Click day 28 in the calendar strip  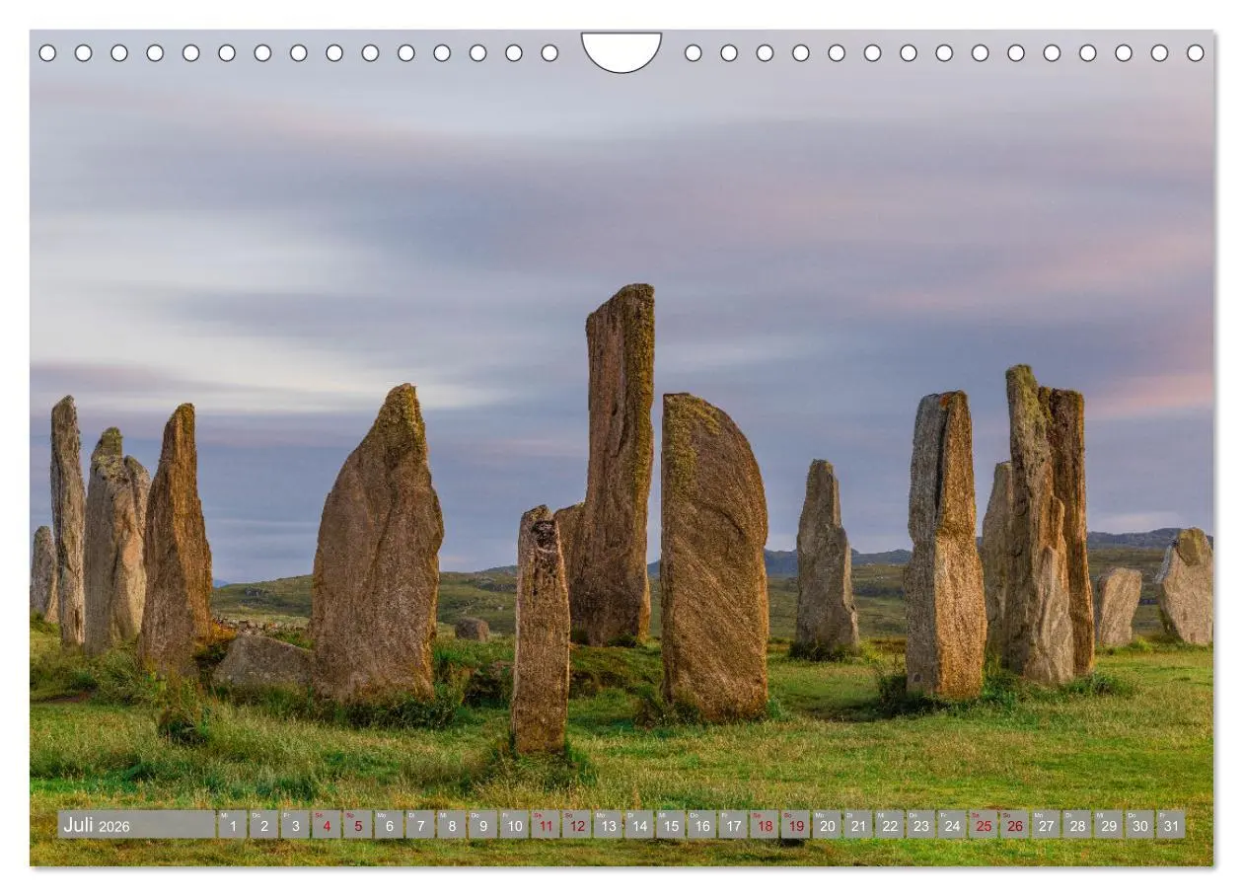(x=1076, y=825)
